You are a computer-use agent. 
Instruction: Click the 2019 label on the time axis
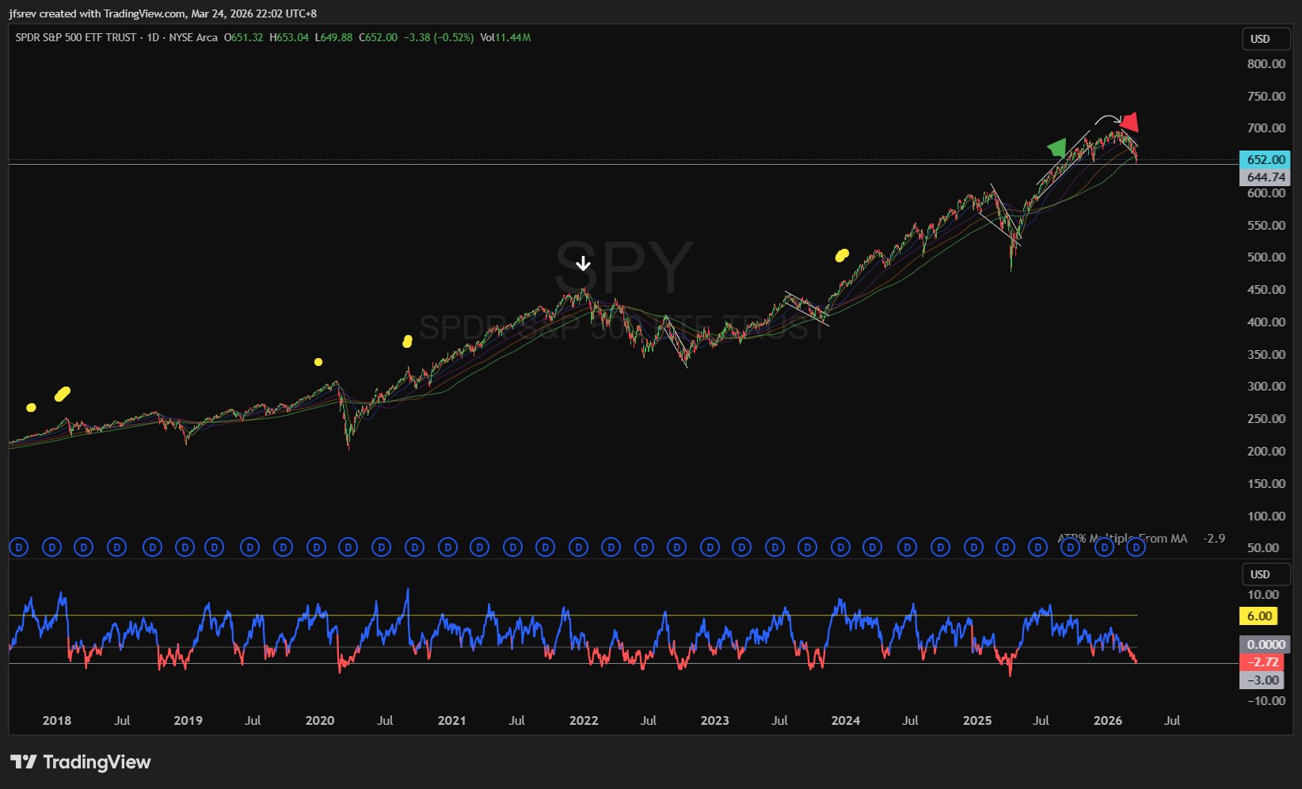pos(188,720)
